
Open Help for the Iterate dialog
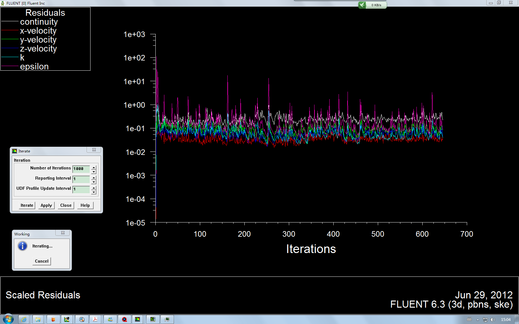pyautogui.click(x=85, y=206)
